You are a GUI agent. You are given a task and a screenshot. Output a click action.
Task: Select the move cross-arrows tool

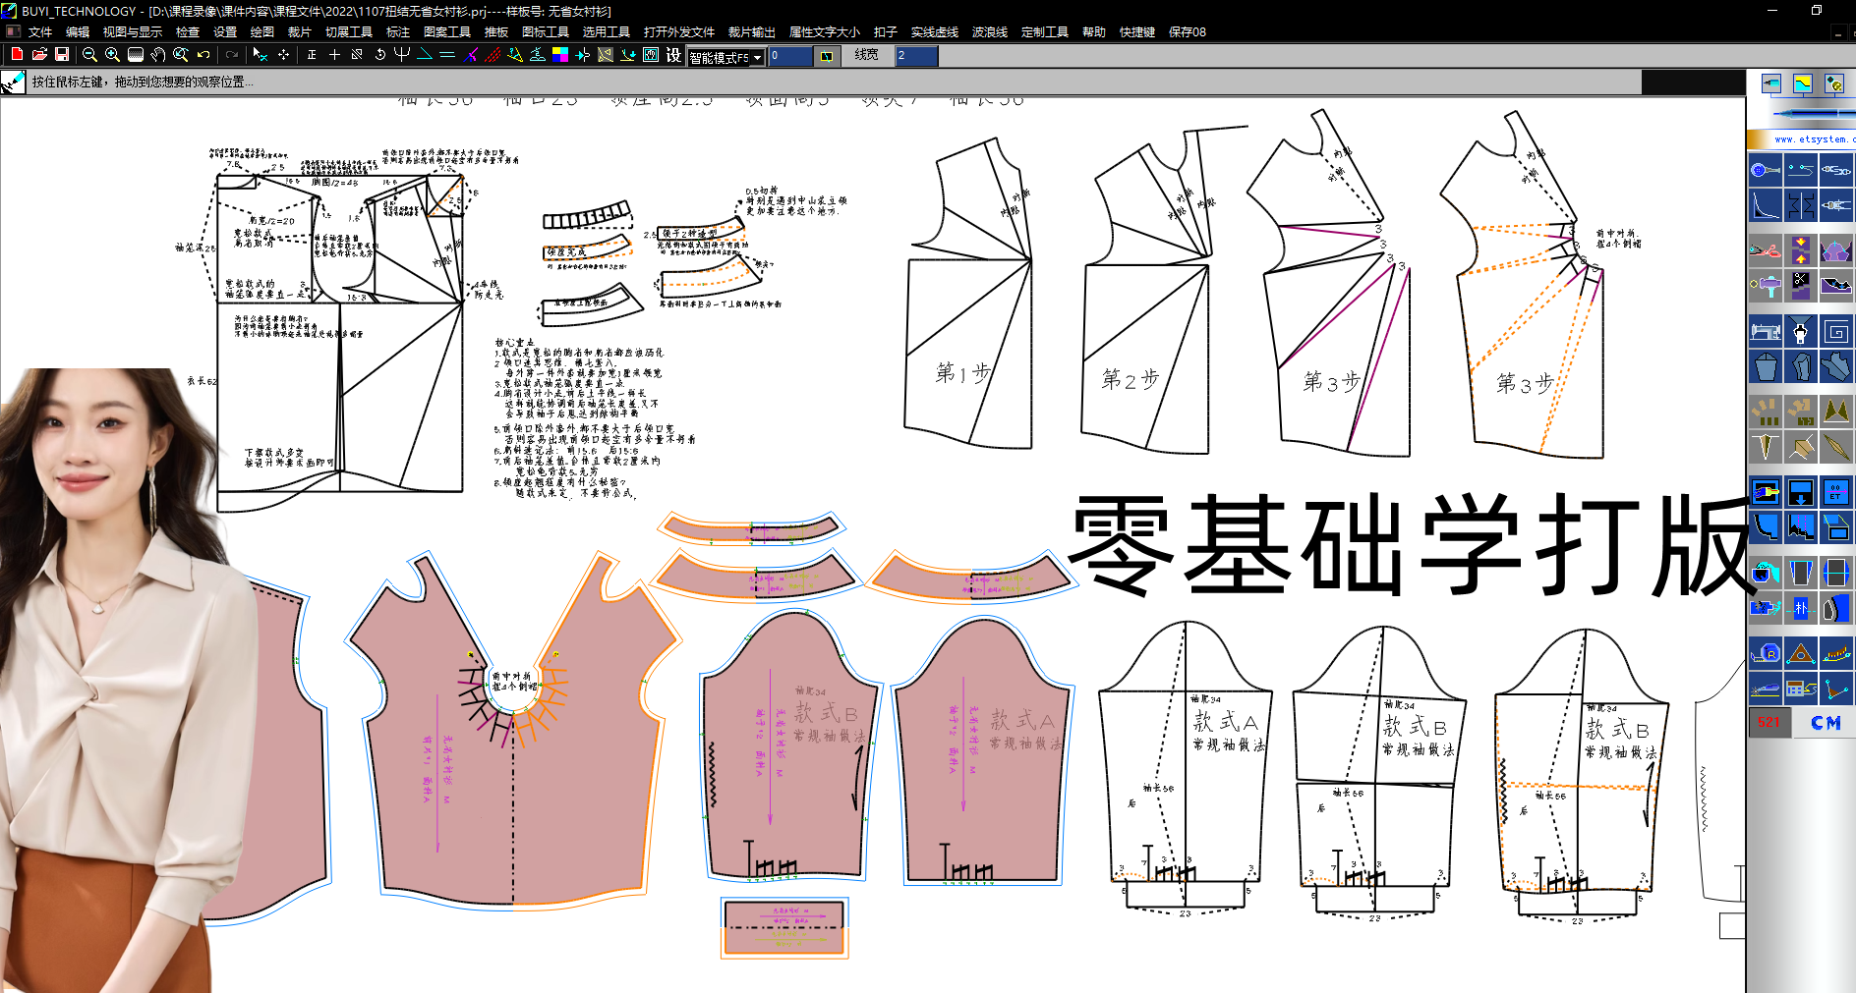[x=284, y=55]
